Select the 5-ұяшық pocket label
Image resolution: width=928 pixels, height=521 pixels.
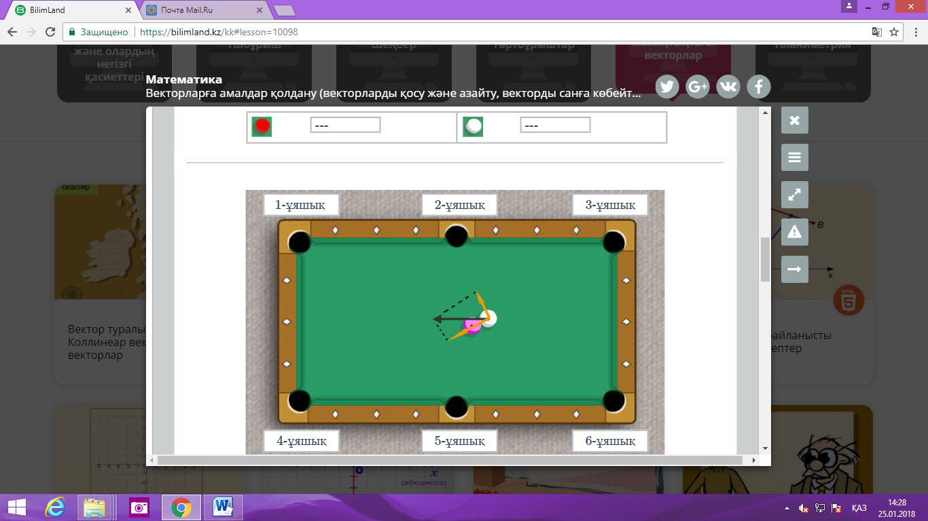coord(459,441)
